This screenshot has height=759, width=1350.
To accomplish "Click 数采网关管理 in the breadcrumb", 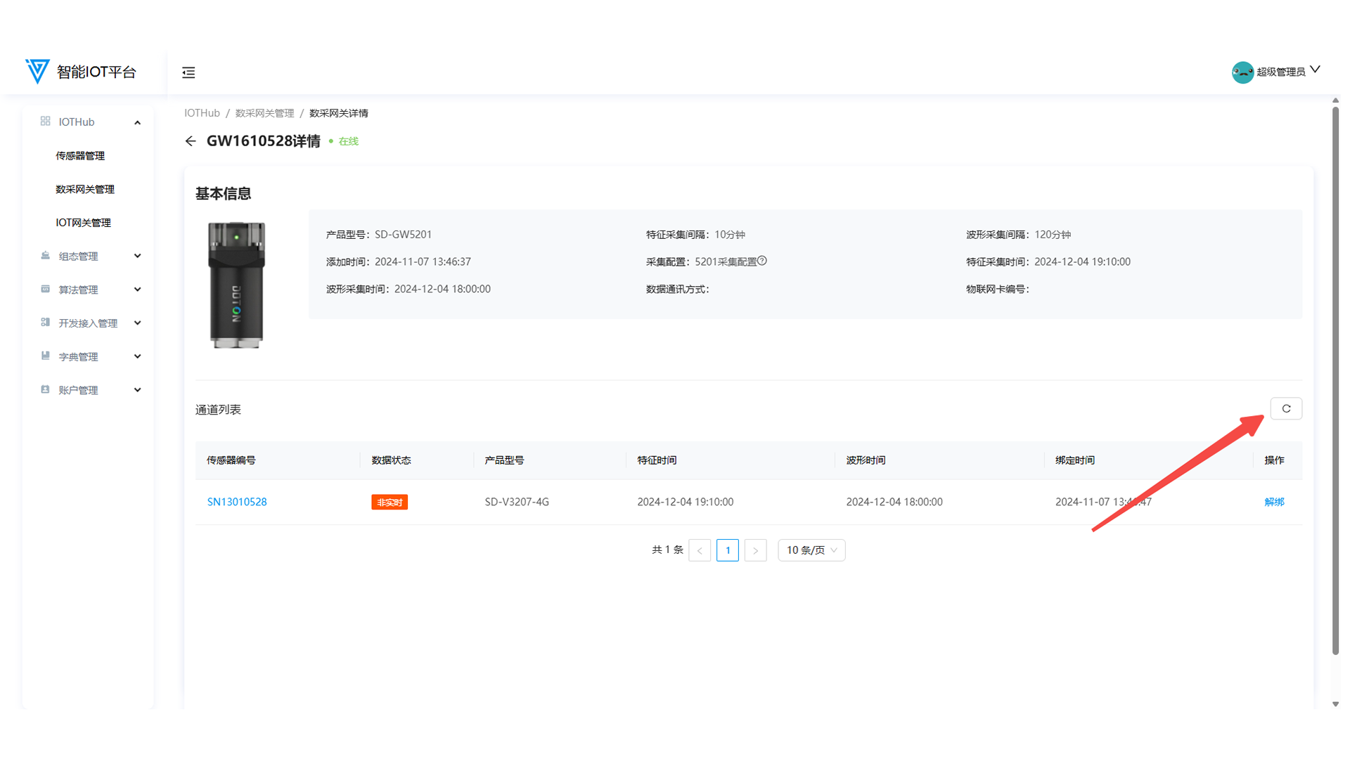I will tap(264, 113).
